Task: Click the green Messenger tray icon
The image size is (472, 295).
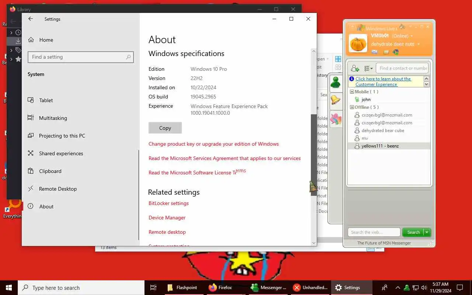Action: point(406,288)
